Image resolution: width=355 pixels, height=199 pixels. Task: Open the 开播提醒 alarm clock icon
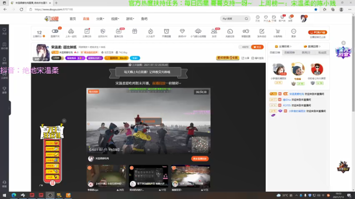(166, 33)
